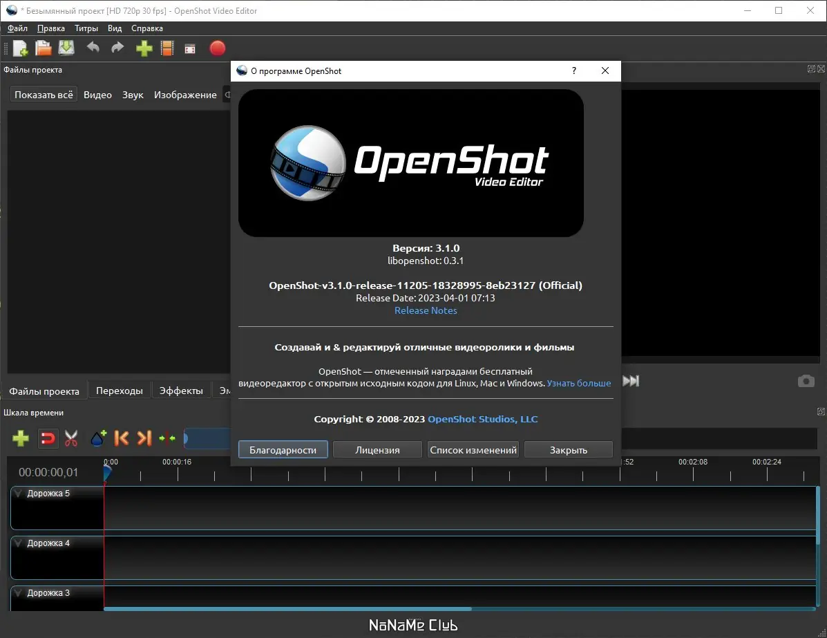Jump to the next marker
Image resolution: width=827 pixels, height=638 pixels.
(144, 438)
